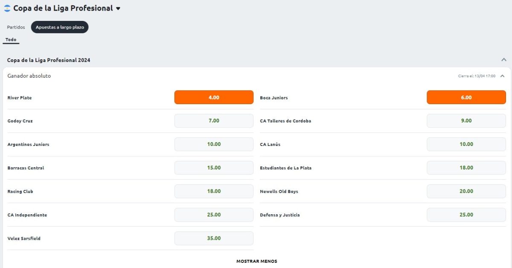Pick CA Independiente odds 25.00
This screenshot has height=268, width=512.
coord(214,215)
